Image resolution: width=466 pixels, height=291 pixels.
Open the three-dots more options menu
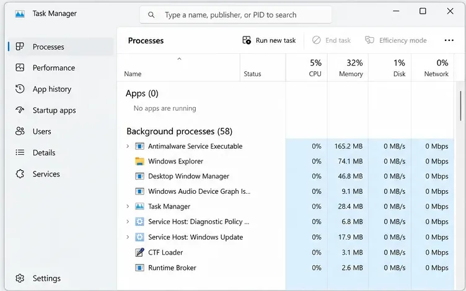click(449, 40)
